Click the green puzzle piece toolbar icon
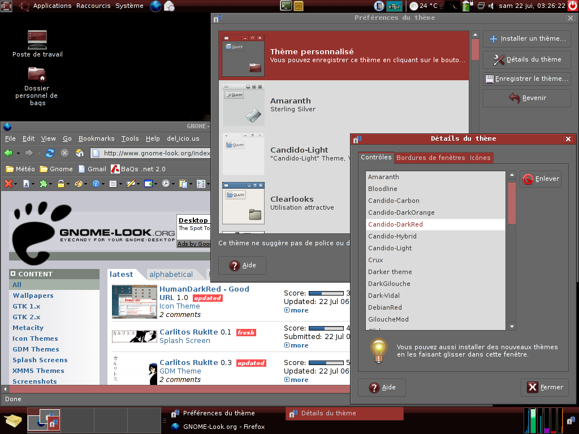579x434 pixels. tap(43, 184)
